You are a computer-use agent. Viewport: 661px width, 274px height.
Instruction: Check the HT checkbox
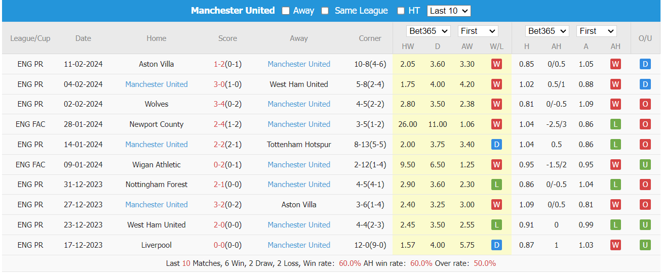tap(401, 11)
